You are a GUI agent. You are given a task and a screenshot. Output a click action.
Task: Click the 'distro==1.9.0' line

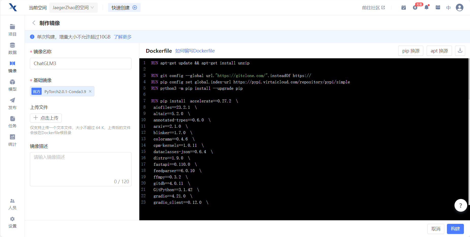point(172,158)
